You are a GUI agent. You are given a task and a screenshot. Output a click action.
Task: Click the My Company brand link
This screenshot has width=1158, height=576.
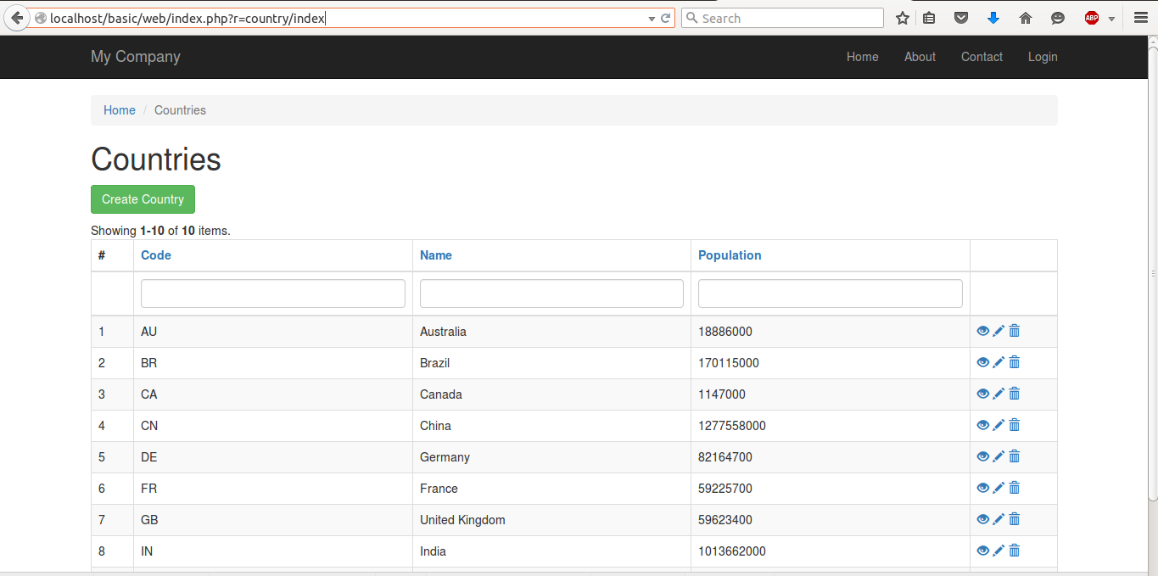[136, 57]
